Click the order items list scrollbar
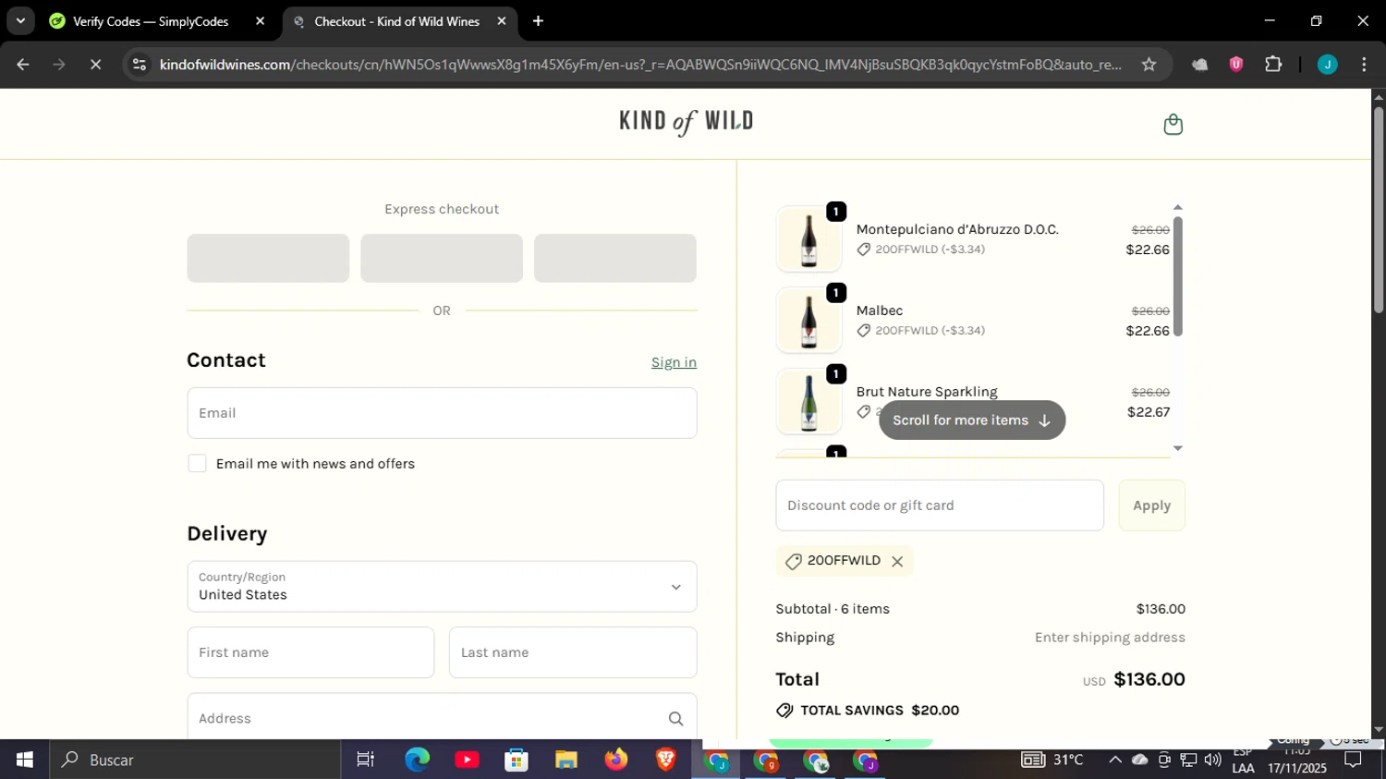 pyautogui.click(x=1177, y=276)
